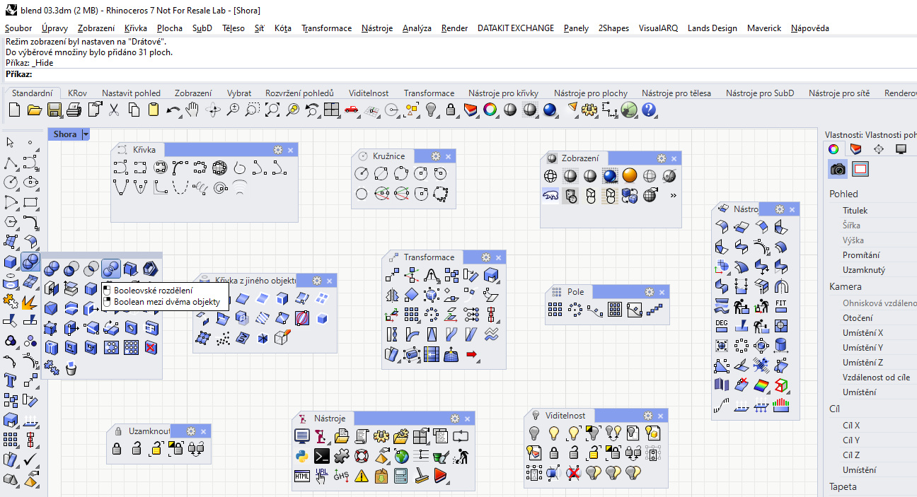Click the center-radius circle icon in Kružnice panel
Viewport: 917px width, 497px height.
tap(362, 173)
